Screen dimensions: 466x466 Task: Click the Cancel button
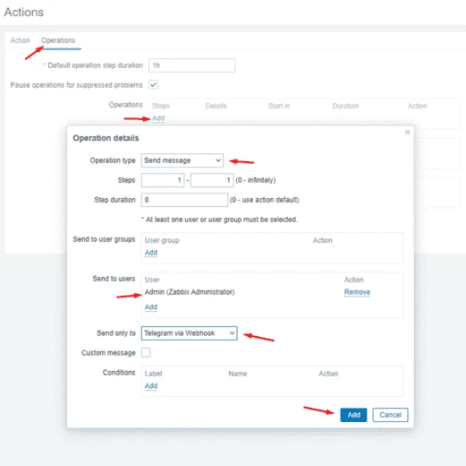coord(390,415)
